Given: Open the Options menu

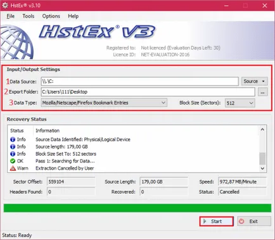Looking at the screenshot, I should (x=51, y=16).
